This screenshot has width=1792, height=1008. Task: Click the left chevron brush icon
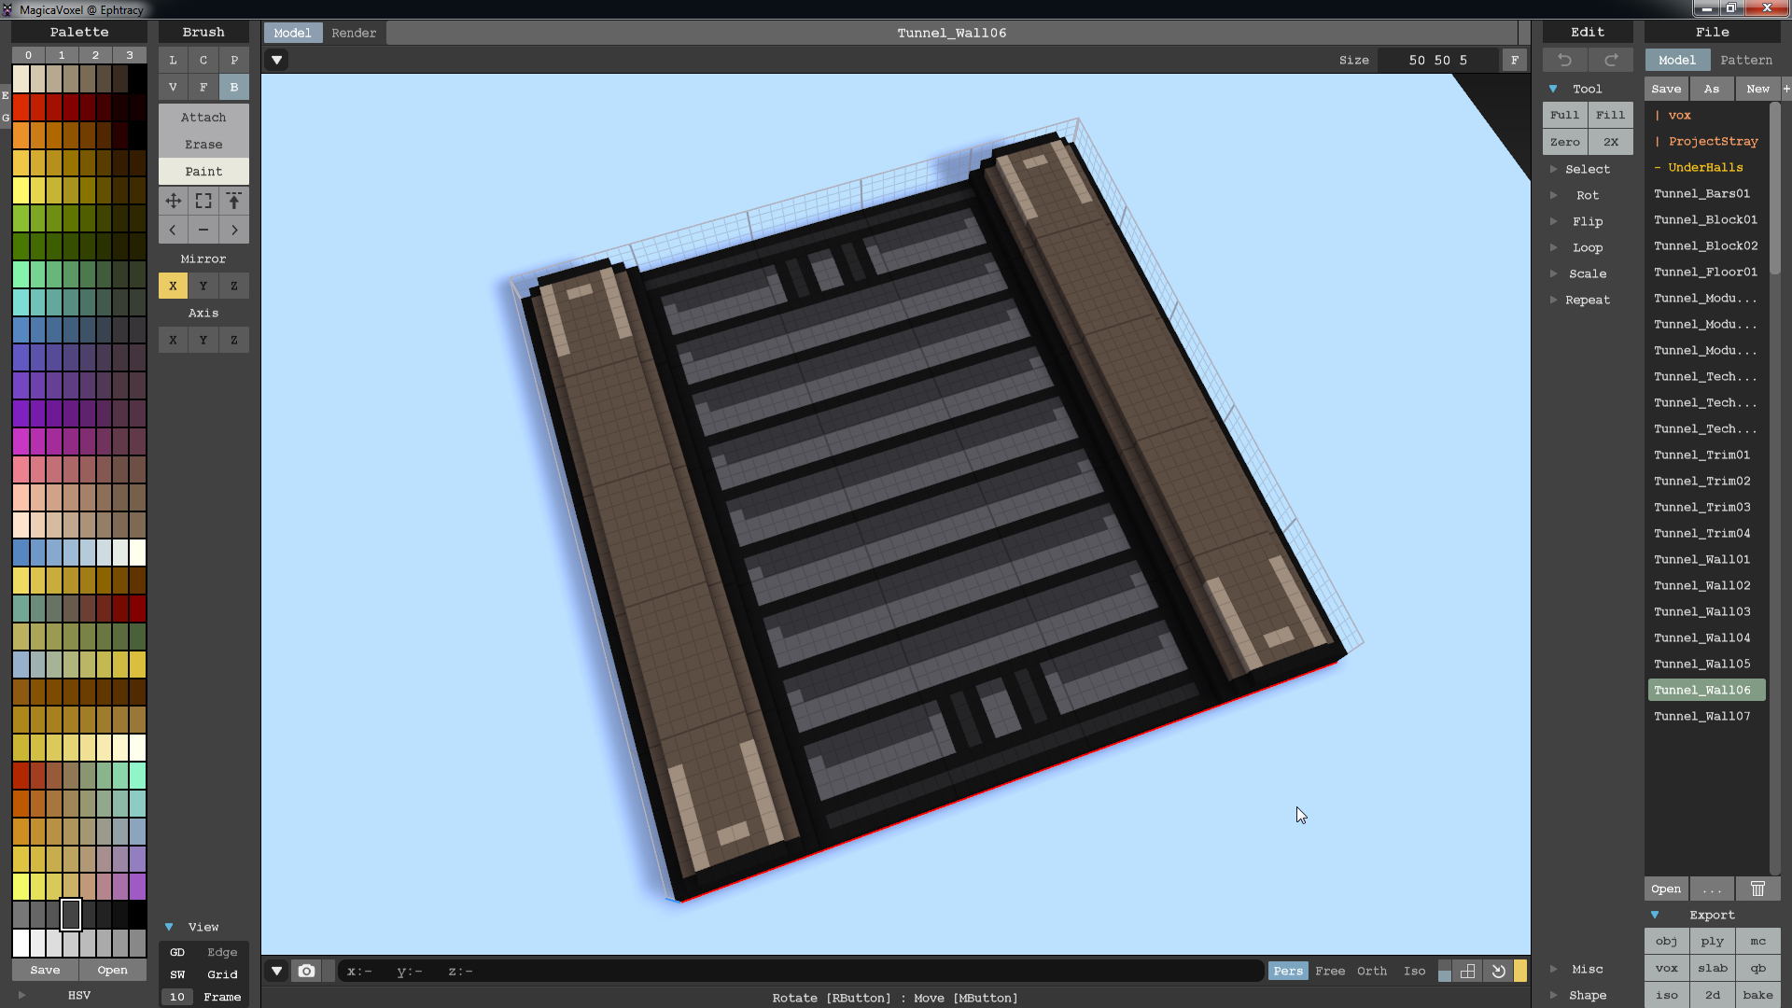(173, 230)
